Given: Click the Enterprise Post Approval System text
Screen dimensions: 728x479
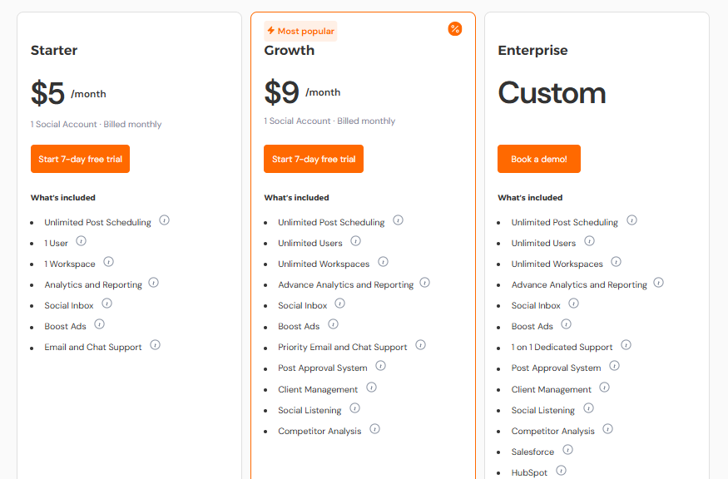Looking at the screenshot, I should [556, 368].
